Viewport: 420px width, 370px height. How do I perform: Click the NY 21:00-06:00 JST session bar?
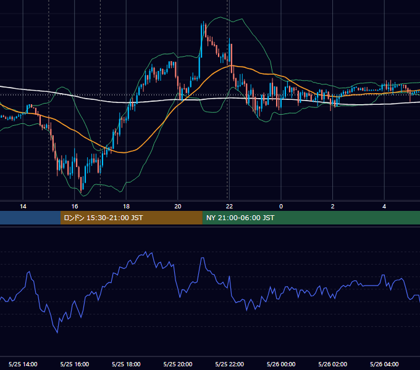(x=311, y=218)
